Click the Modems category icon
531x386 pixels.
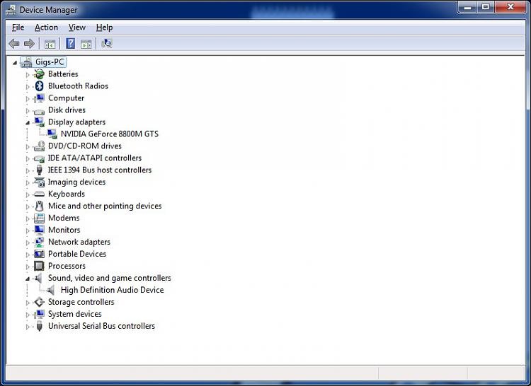click(39, 218)
